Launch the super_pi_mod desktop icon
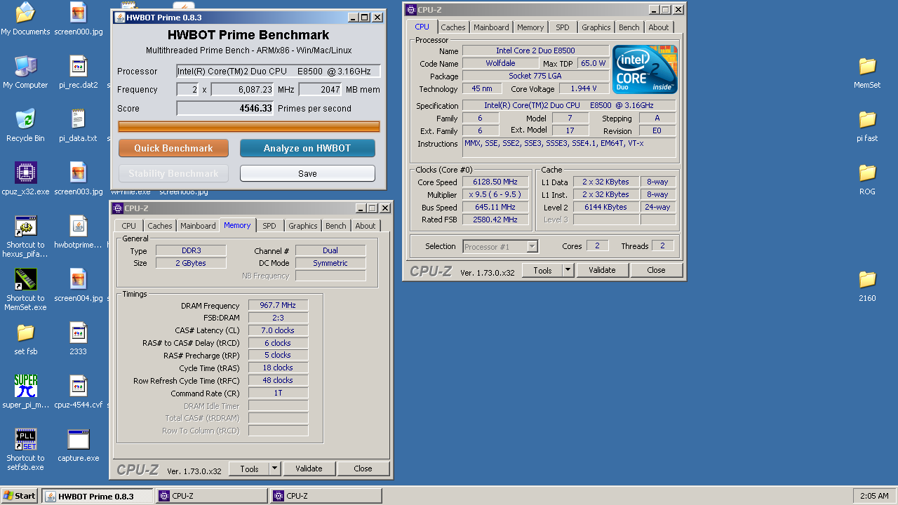 tap(25, 386)
